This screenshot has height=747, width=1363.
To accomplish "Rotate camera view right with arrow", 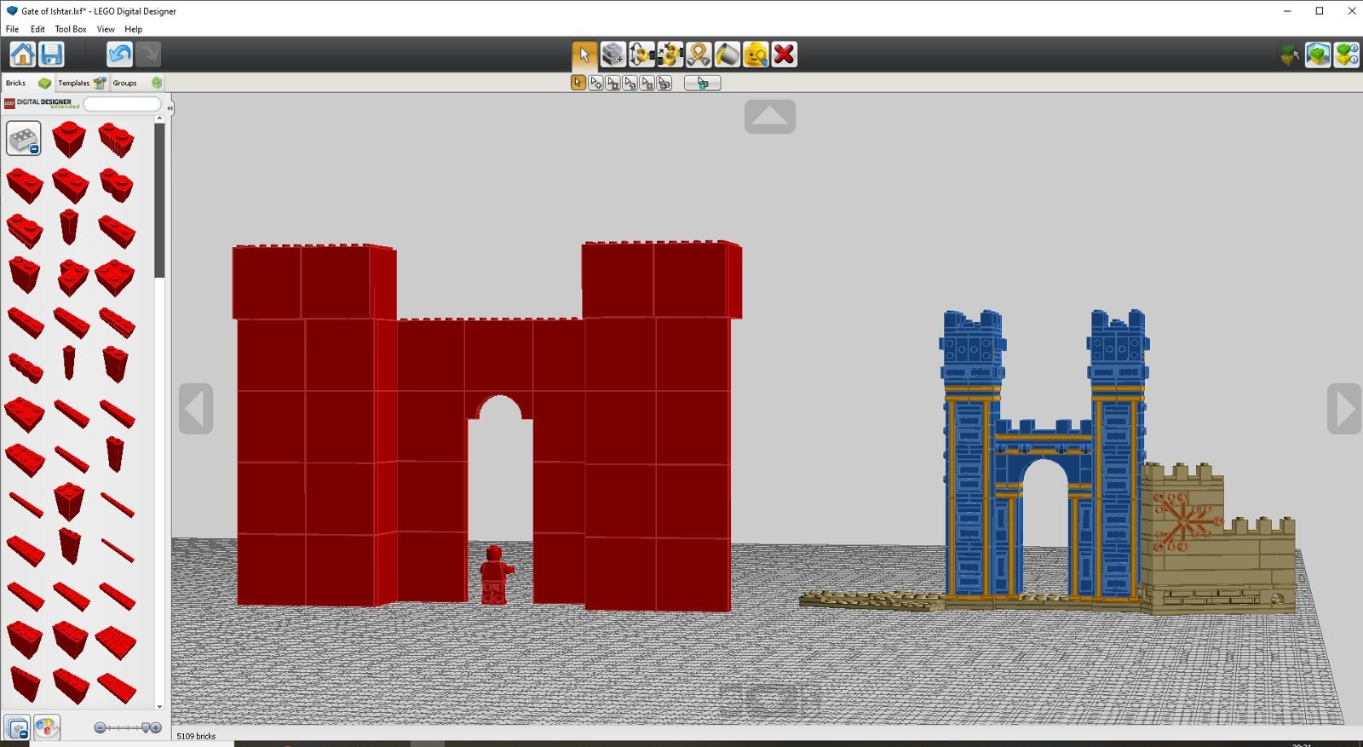I will coord(1343,409).
